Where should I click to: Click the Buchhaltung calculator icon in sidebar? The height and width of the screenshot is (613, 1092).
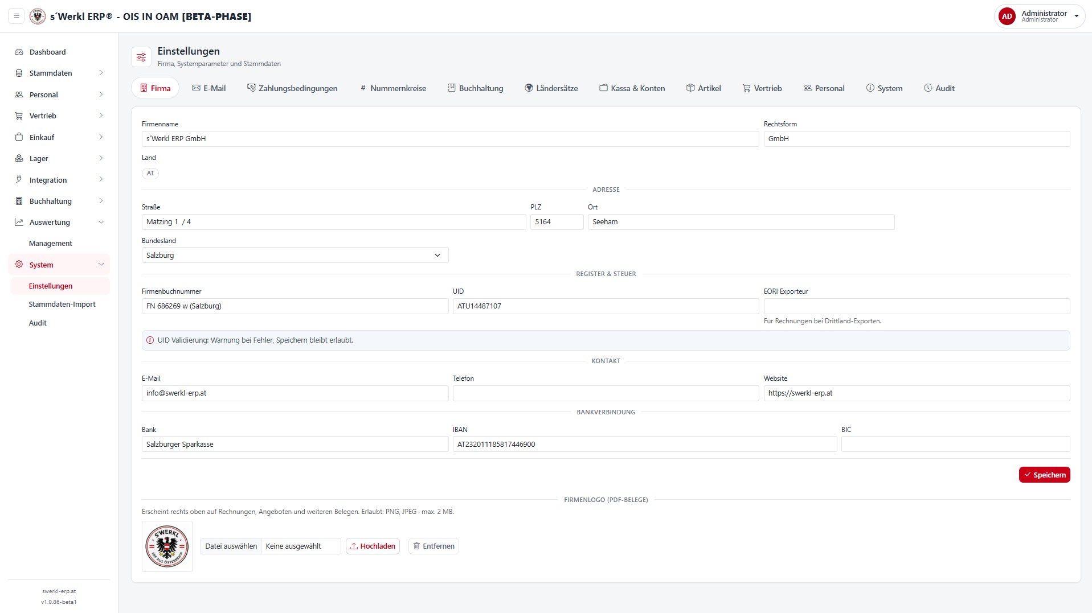(x=19, y=201)
